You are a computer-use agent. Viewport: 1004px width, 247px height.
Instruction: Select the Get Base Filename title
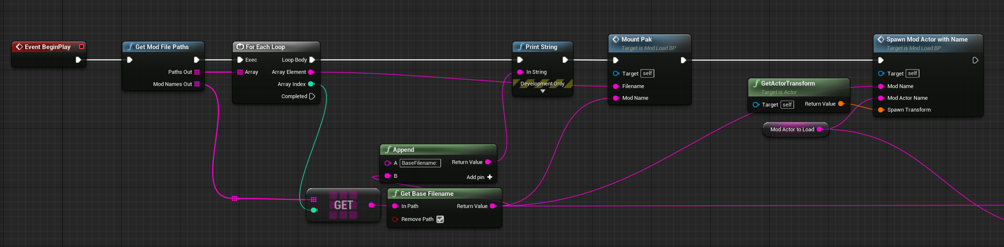(x=427, y=194)
